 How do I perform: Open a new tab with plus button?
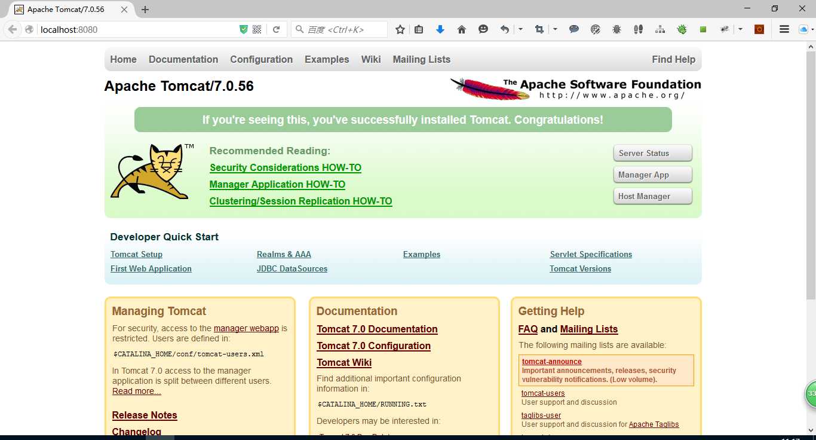tap(145, 10)
